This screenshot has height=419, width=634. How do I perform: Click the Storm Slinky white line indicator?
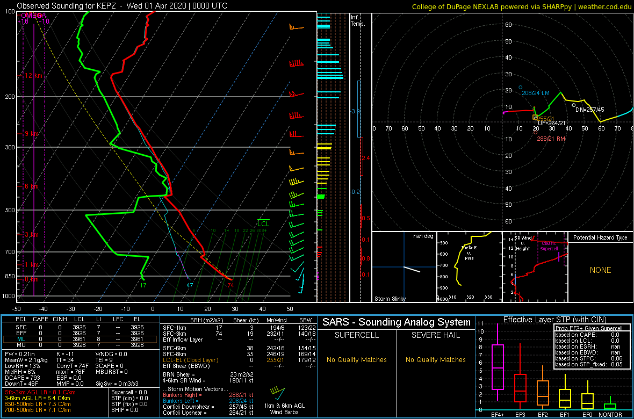tap(412, 269)
